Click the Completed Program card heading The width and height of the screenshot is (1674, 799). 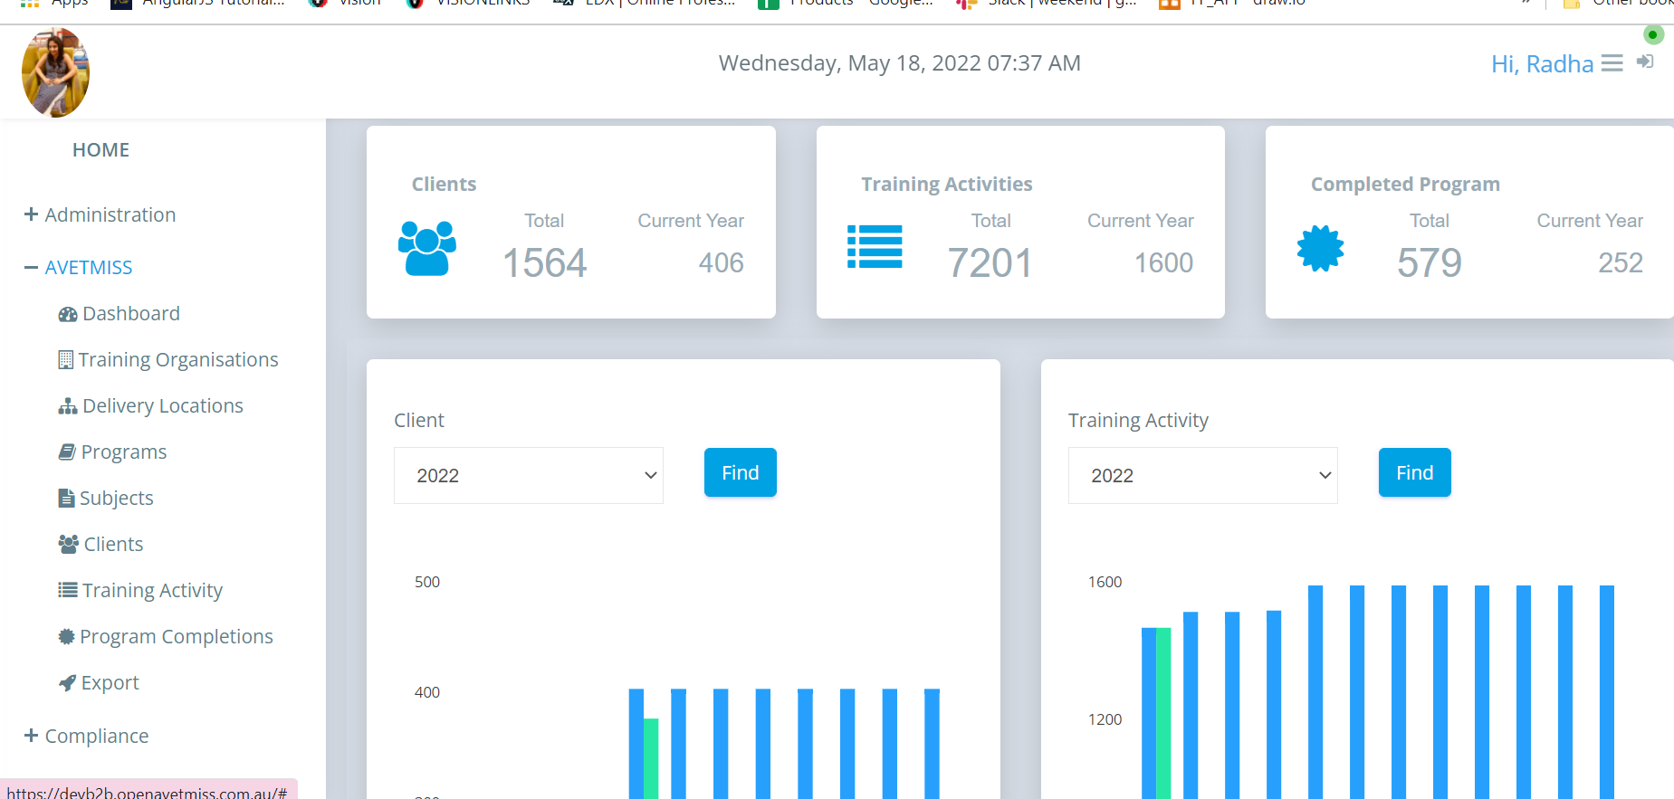pyautogui.click(x=1405, y=185)
